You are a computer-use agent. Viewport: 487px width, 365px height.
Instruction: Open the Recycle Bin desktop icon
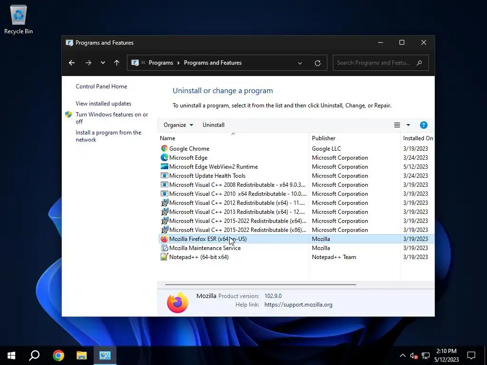click(19, 19)
